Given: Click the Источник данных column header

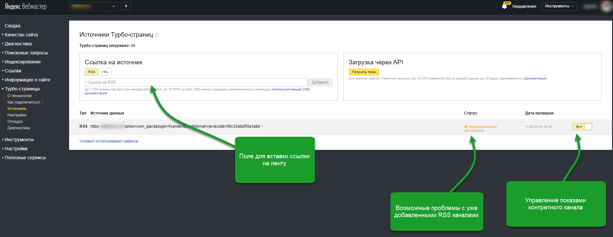Looking at the screenshot, I should (107, 113).
